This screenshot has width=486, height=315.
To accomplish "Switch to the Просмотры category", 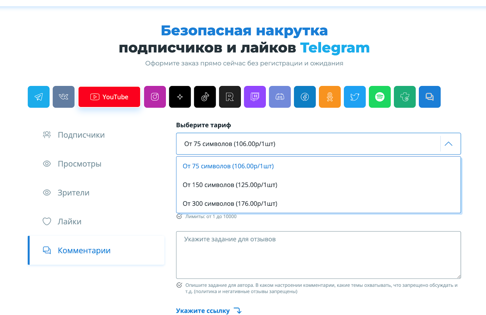I will [96, 164].
